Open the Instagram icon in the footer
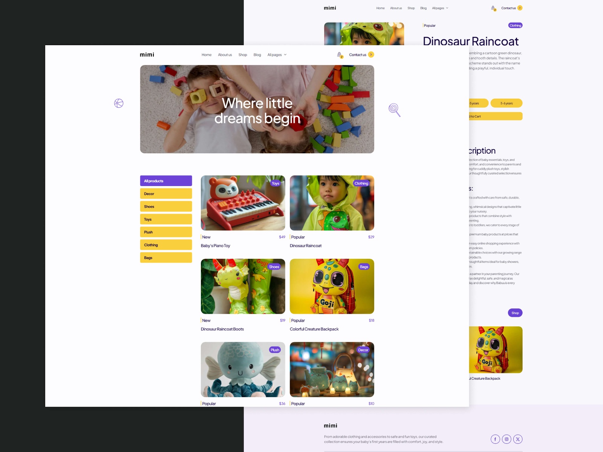Screen dimensions: 603x452 pos(506,439)
